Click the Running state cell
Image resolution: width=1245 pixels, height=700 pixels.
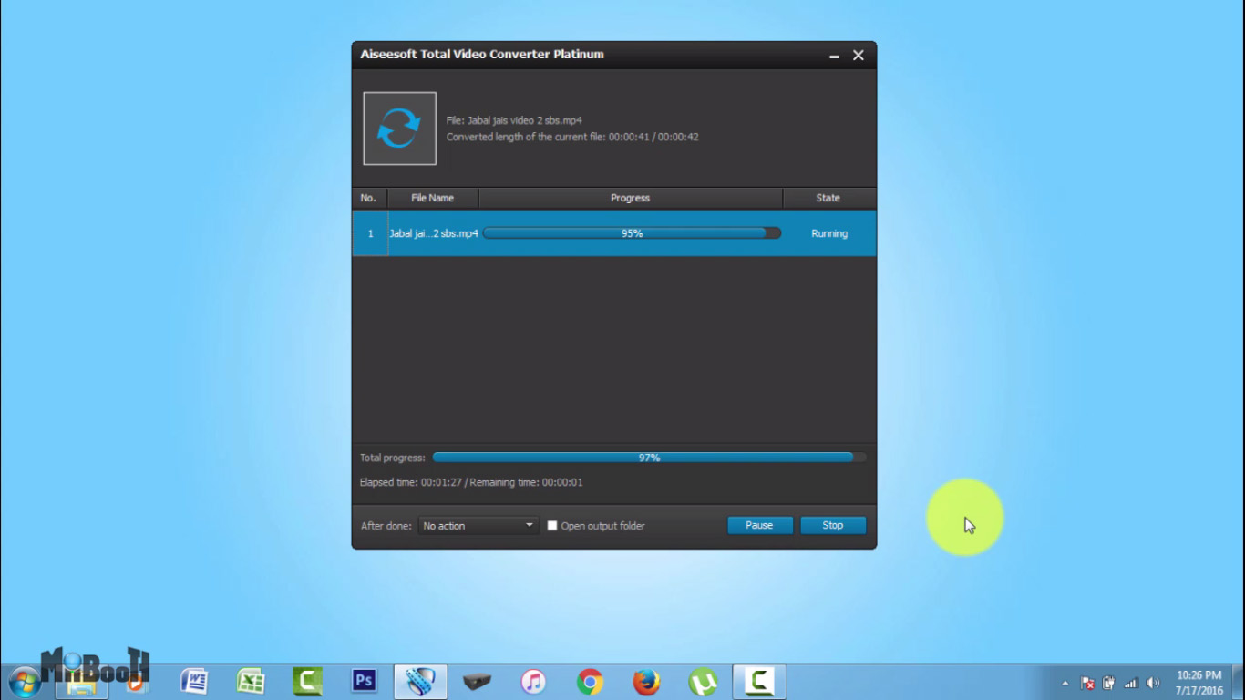click(x=829, y=233)
